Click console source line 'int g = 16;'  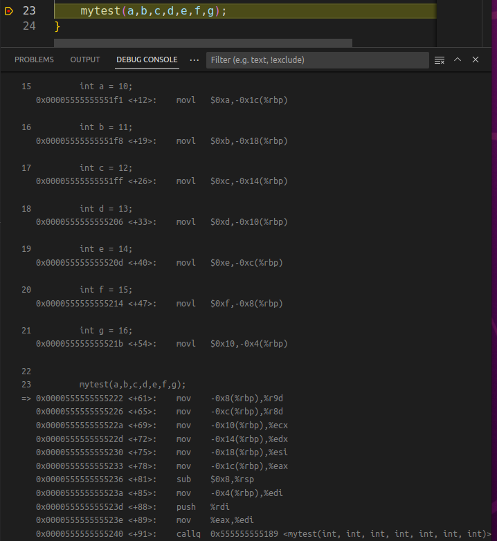106,330
